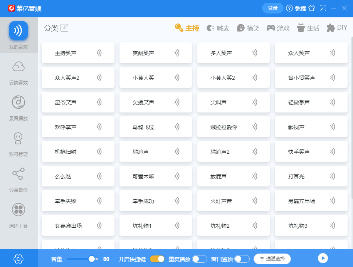Open the 通道选择 channel selector

pos(272,259)
